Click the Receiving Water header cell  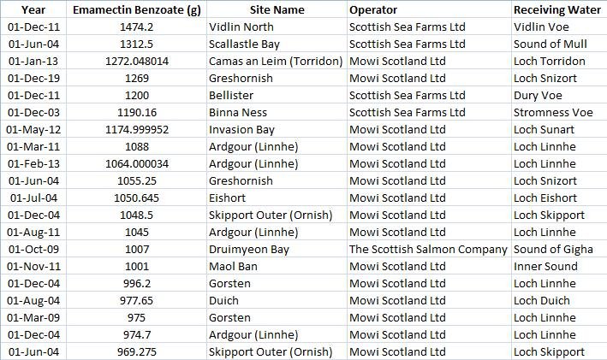click(x=556, y=10)
